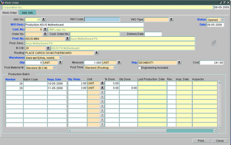Switch to the Add. Info. tab
This screenshot has width=231, height=145.
pyautogui.click(x=28, y=13)
